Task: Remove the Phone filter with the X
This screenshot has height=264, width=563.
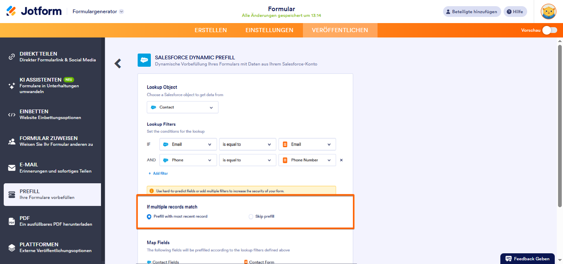Action: point(341,160)
